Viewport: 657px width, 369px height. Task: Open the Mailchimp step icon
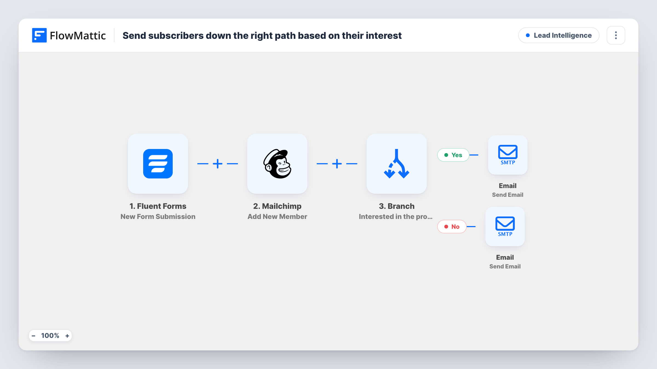[277, 164]
